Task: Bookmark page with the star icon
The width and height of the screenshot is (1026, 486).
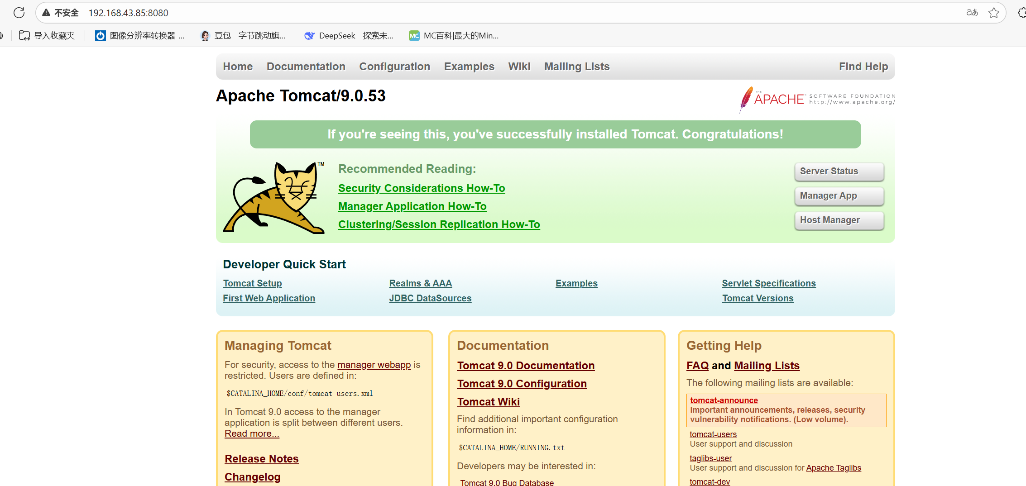Action: [x=994, y=13]
